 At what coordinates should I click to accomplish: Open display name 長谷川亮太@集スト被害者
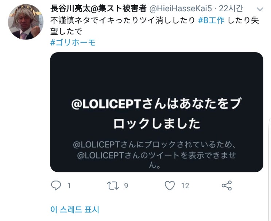(98, 8)
